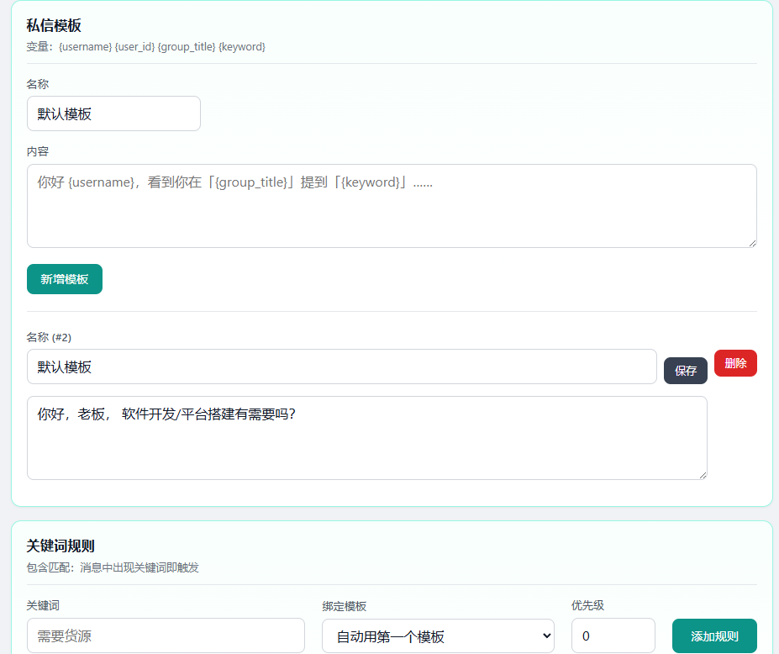
Task: Focus the new template 内容 textarea
Action: tap(392, 206)
